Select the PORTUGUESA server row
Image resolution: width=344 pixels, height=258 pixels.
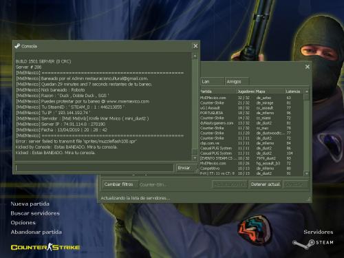click(251, 113)
